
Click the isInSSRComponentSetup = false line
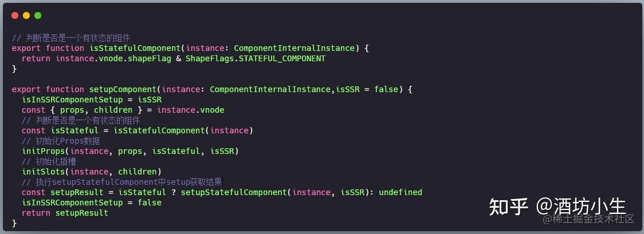coord(92,203)
